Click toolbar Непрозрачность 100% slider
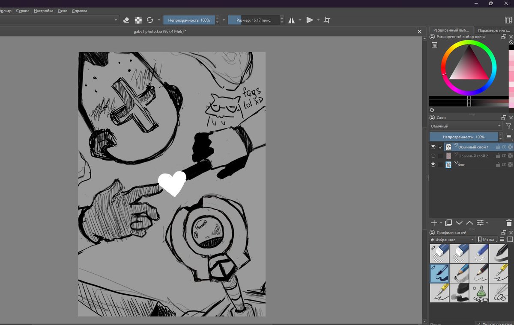The width and height of the screenshot is (514, 325). tap(189, 20)
